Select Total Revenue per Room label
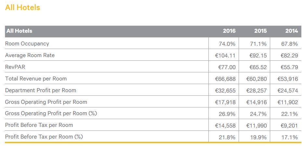Viewport: 304px width, 147px height. tap(35, 79)
